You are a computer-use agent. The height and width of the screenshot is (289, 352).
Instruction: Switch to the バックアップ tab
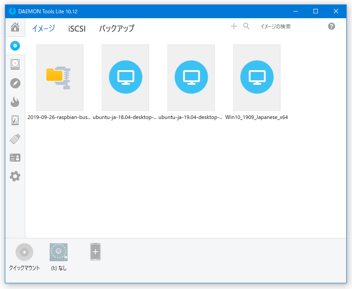(117, 28)
